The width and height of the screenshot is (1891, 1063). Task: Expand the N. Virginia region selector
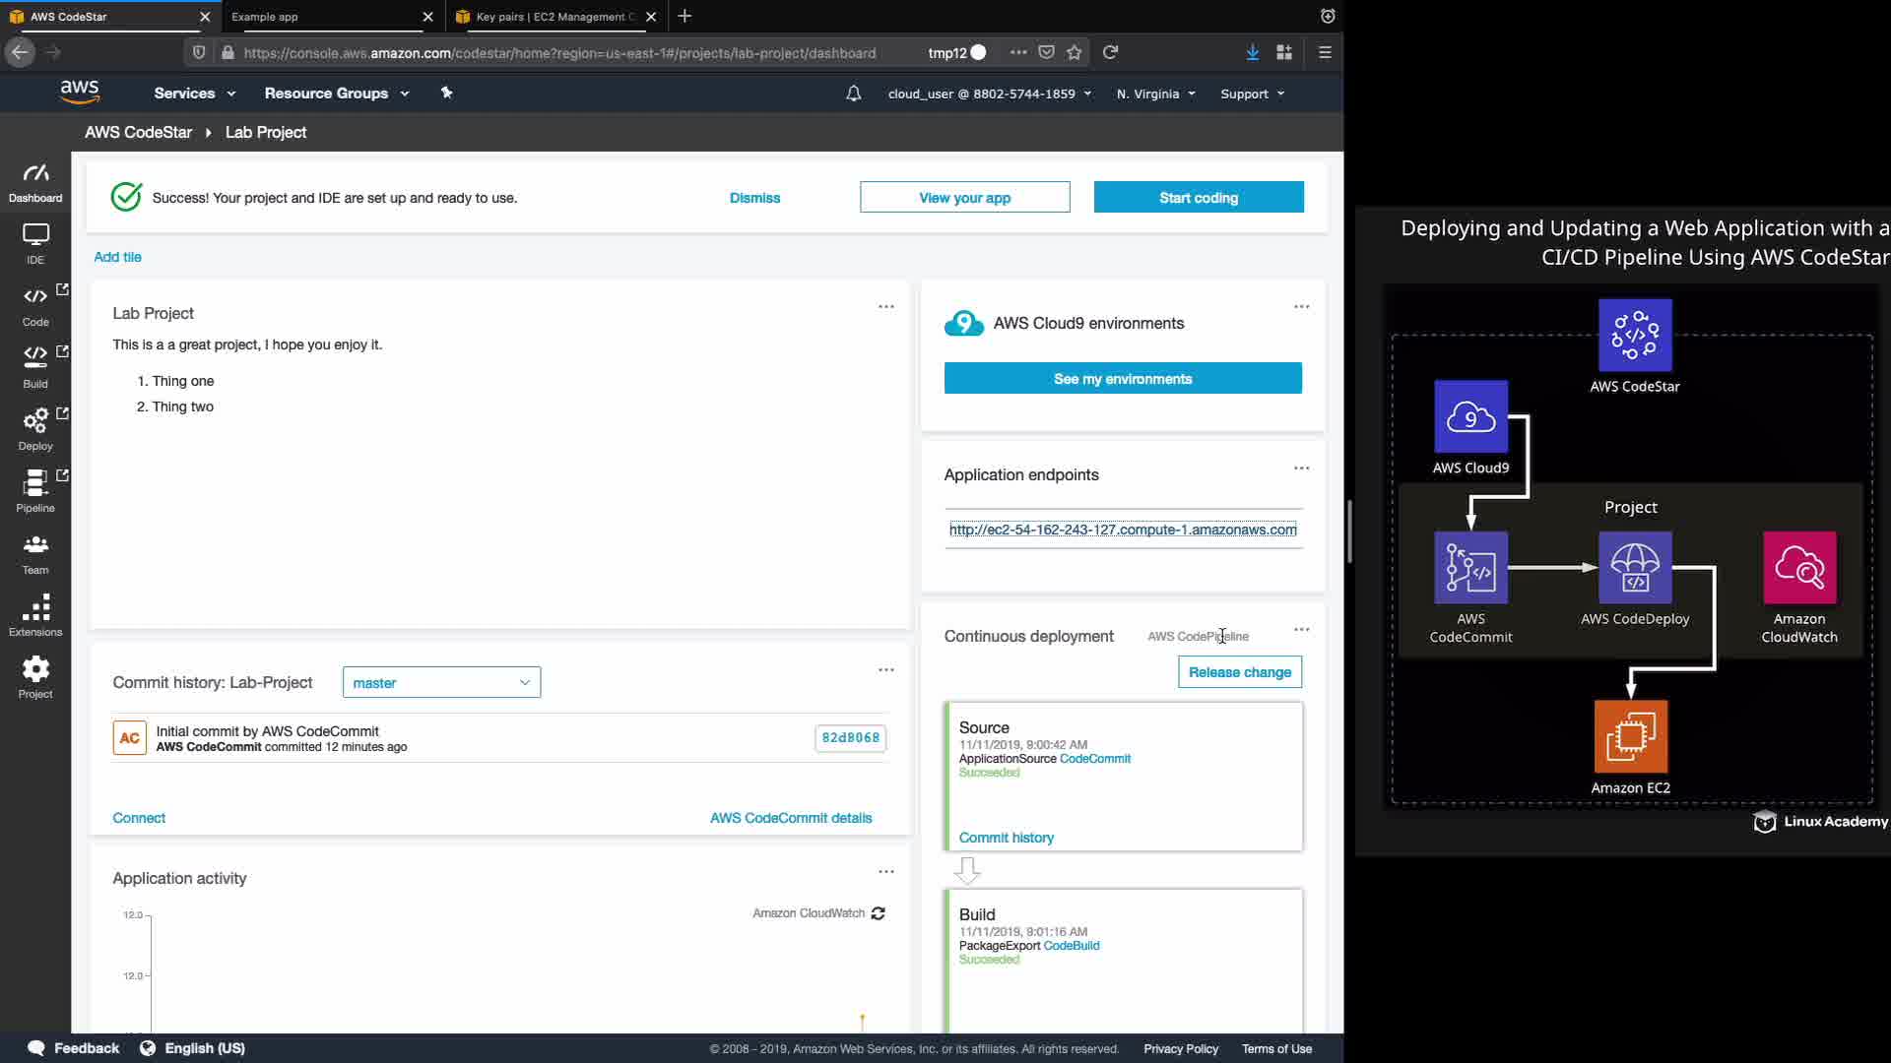1155,94
